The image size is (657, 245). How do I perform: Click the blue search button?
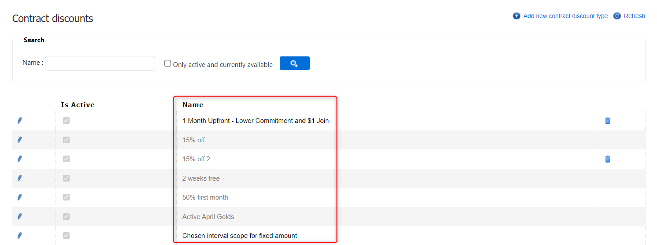(x=294, y=63)
